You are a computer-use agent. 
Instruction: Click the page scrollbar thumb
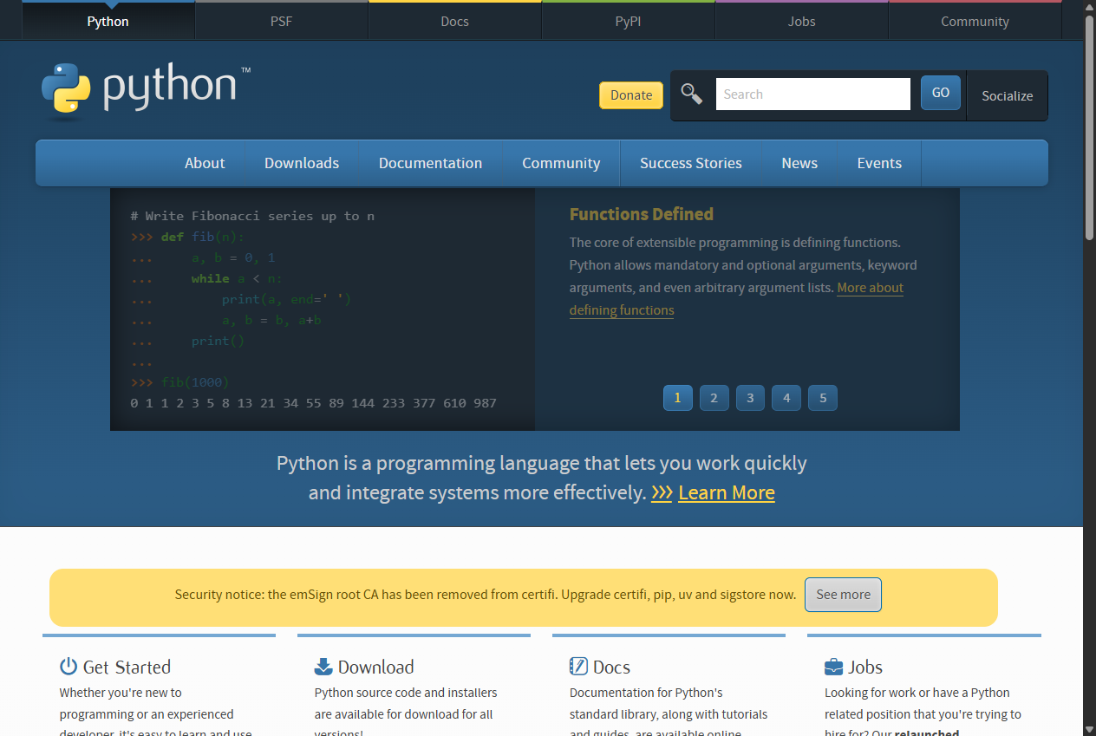coord(1089,127)
